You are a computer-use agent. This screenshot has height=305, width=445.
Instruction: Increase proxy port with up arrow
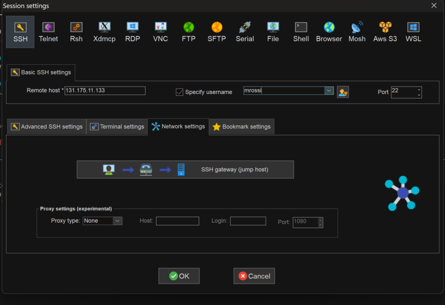(321, 220)
